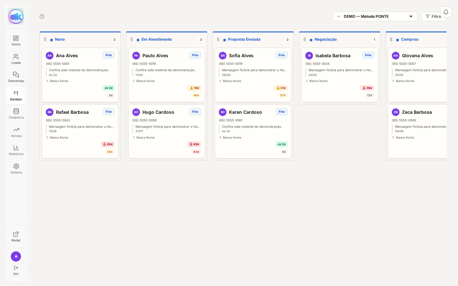
Task: Click the SA avatar on Sofia Alves card
Action: click(x=223, y=56)
